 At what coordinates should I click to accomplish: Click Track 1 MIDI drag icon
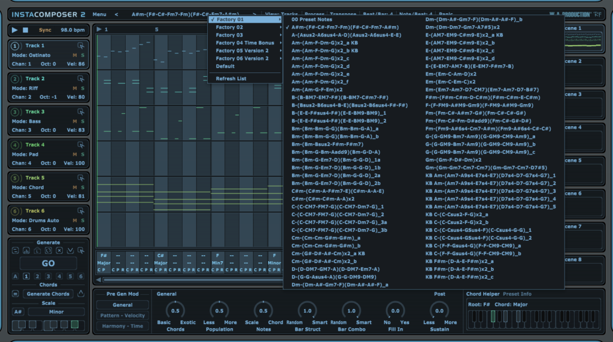click(x=81, y=46)
